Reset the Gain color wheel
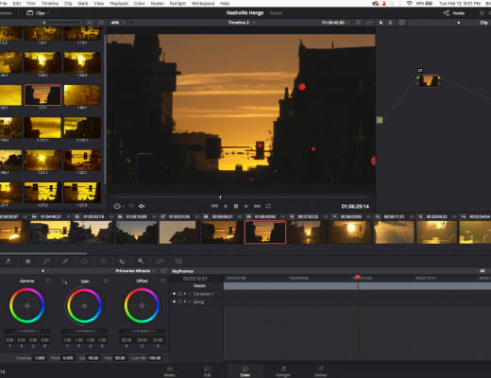Image resolution: width=491 pixels, height=378 pixels. click(106, 281)
